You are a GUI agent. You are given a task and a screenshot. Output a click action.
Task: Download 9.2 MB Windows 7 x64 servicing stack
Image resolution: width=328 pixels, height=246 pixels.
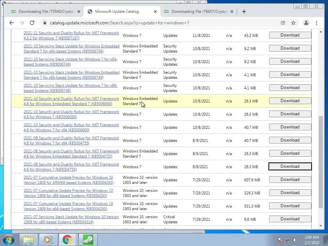click(x=290, y=61)
